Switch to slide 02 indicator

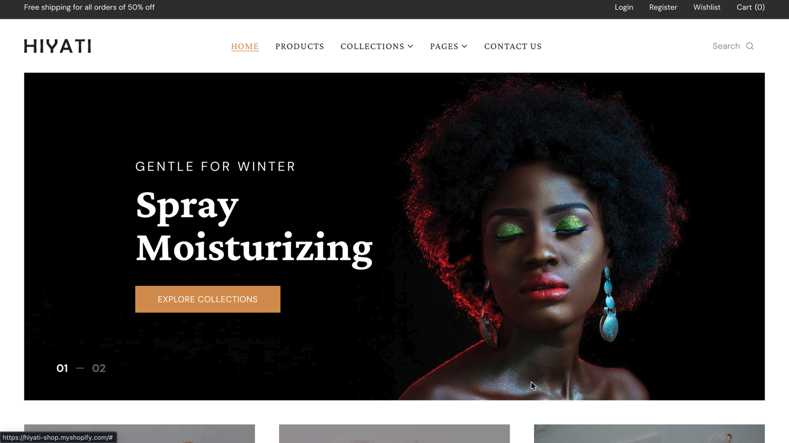[x=99, y=368]
